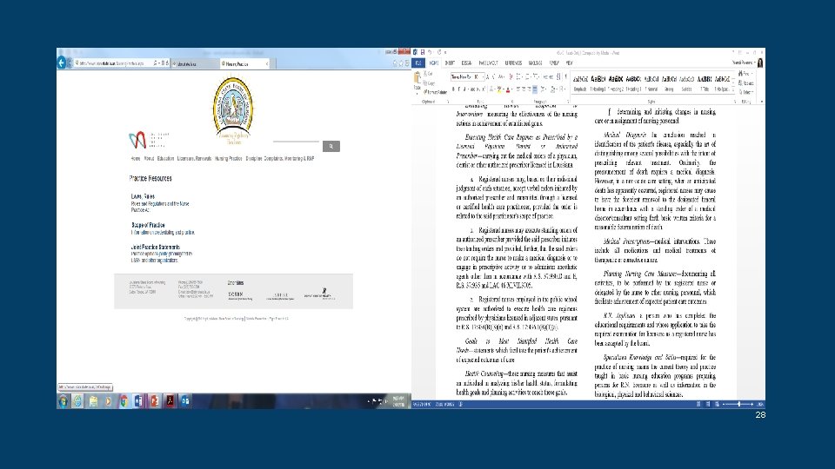Click the website search input field
The image size is (835, 469).
point(296,142)
